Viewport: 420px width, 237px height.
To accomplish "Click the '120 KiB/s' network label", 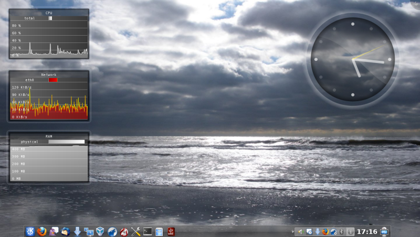I will tap(22, 87).
